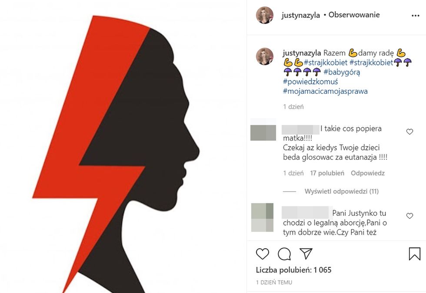Click 'Odpowiedz' under first comment

pyautogui.click(x=368, y=173)
